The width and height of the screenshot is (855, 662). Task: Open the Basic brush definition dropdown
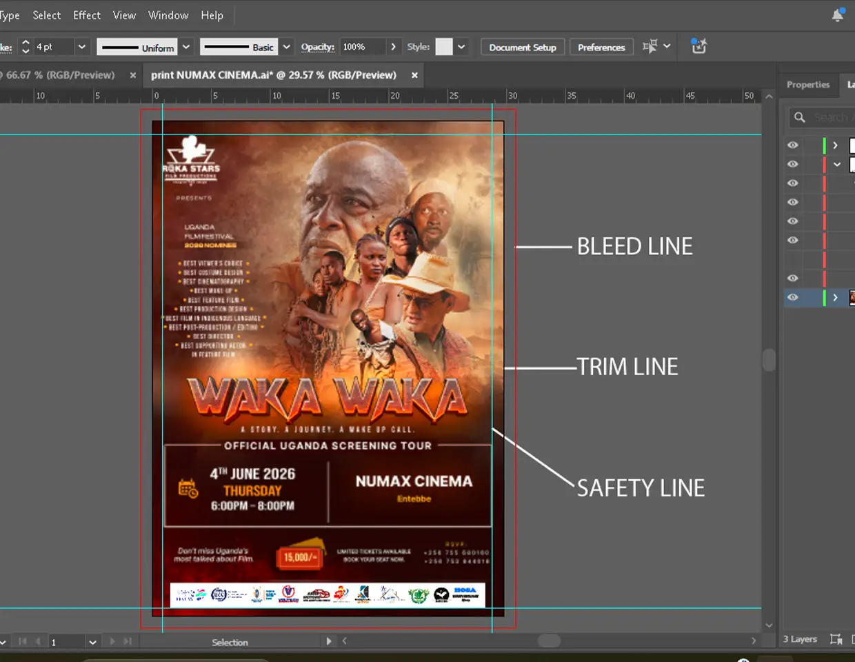pyautogui.click(x=287, y=47)
